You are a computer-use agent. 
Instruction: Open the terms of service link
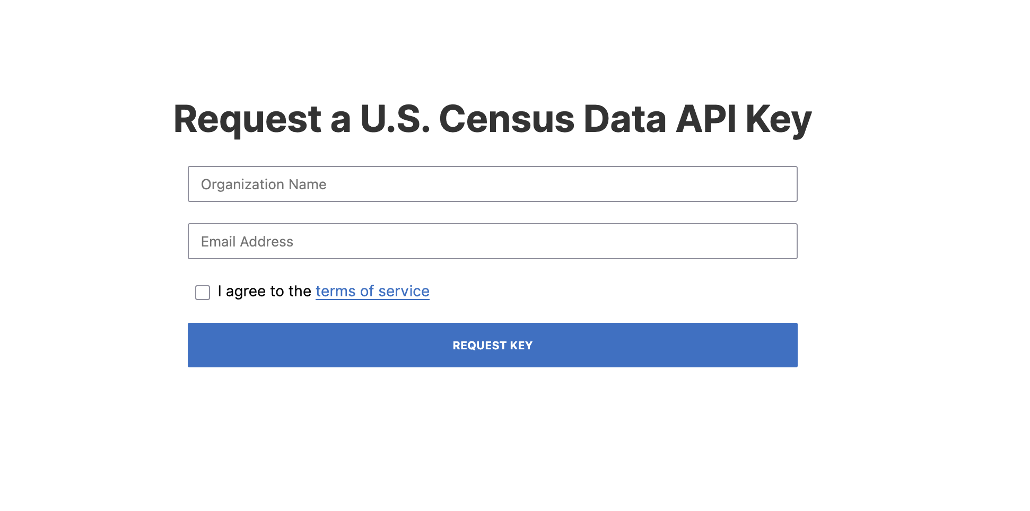(x=372, y=291)
